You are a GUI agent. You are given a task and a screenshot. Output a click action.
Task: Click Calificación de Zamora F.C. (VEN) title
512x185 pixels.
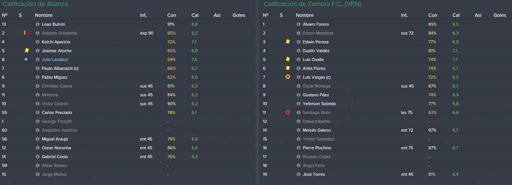coord(312,4)
